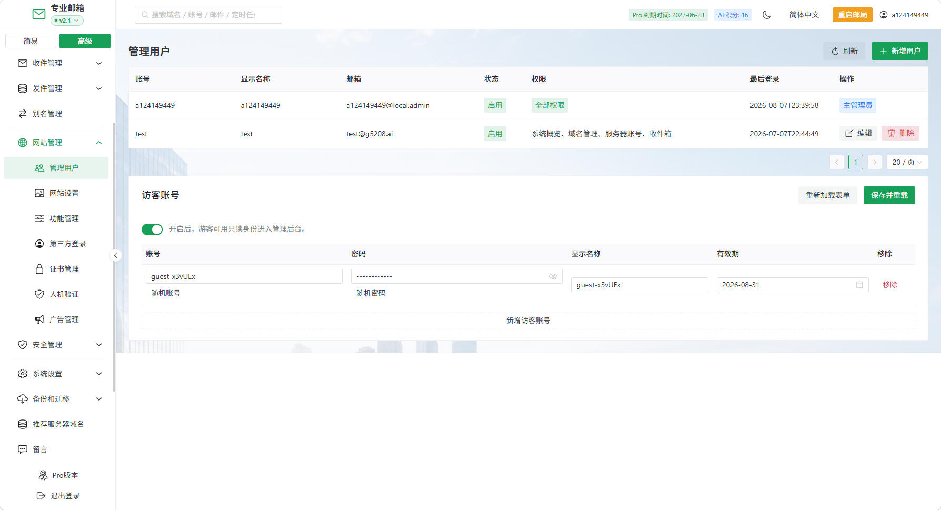Screen dimensions: 941x510
Task: Click 随机密码 below the password field
Action: click(x=371, y=293)
